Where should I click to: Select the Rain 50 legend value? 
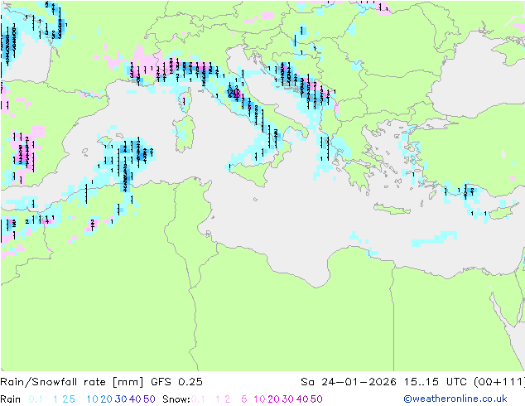pyautogui.click(x=149, y=399)
